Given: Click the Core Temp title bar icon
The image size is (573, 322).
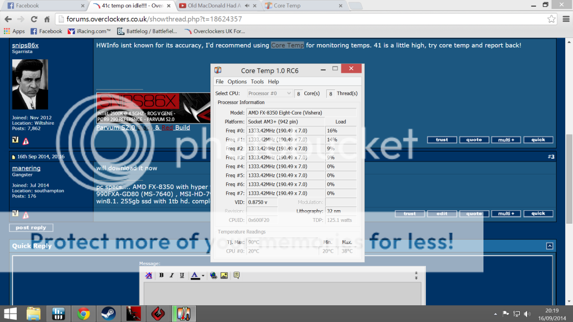Looking at the screenshot, I should pos(218,70).
